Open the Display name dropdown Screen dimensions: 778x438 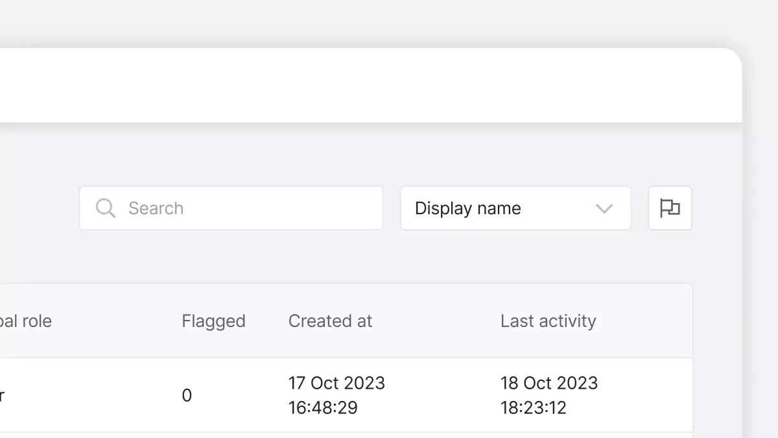515,208
